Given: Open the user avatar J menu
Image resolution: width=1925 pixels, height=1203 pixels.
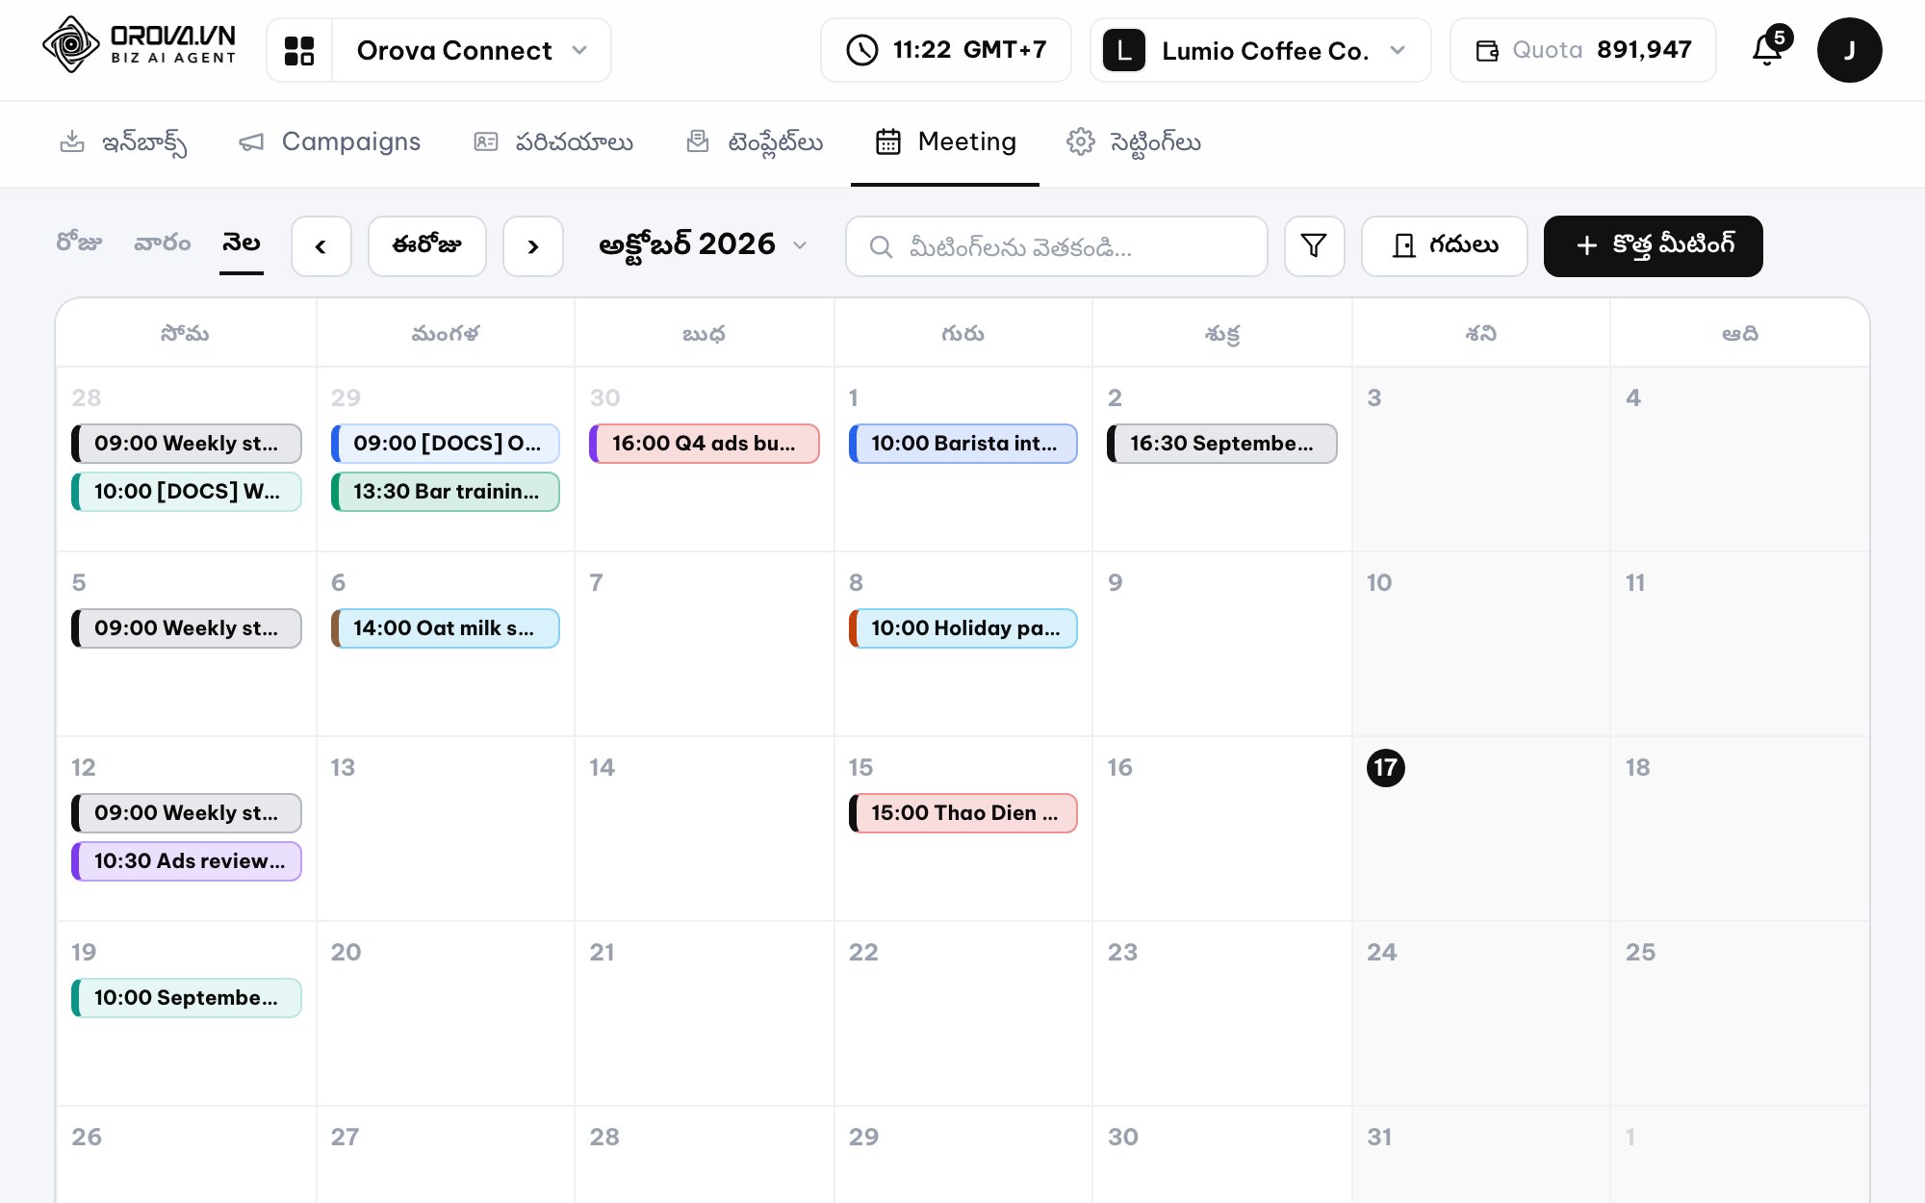Looking at the screenshot, I should (x=1849, y=50).
